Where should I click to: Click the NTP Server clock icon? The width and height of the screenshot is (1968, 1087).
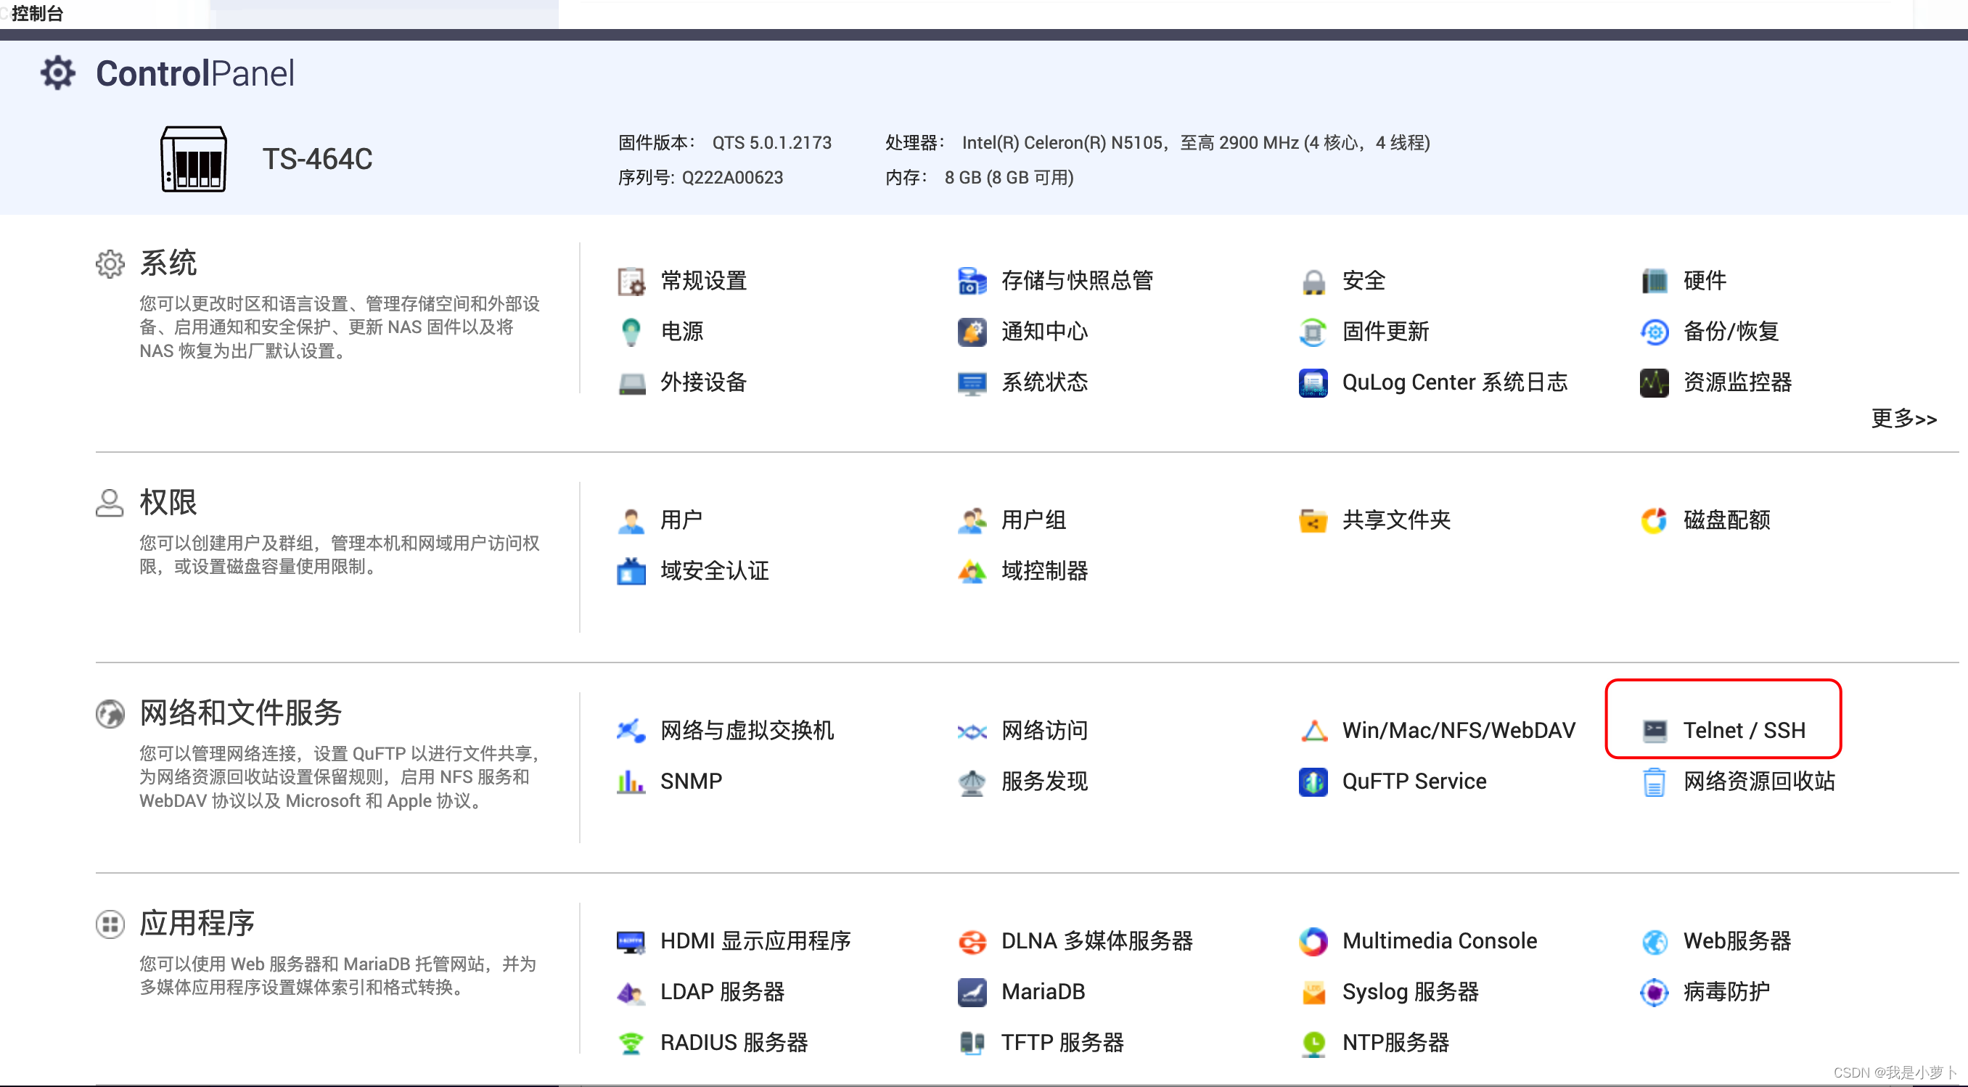pyautogui.click(x=1313, y=1043)
